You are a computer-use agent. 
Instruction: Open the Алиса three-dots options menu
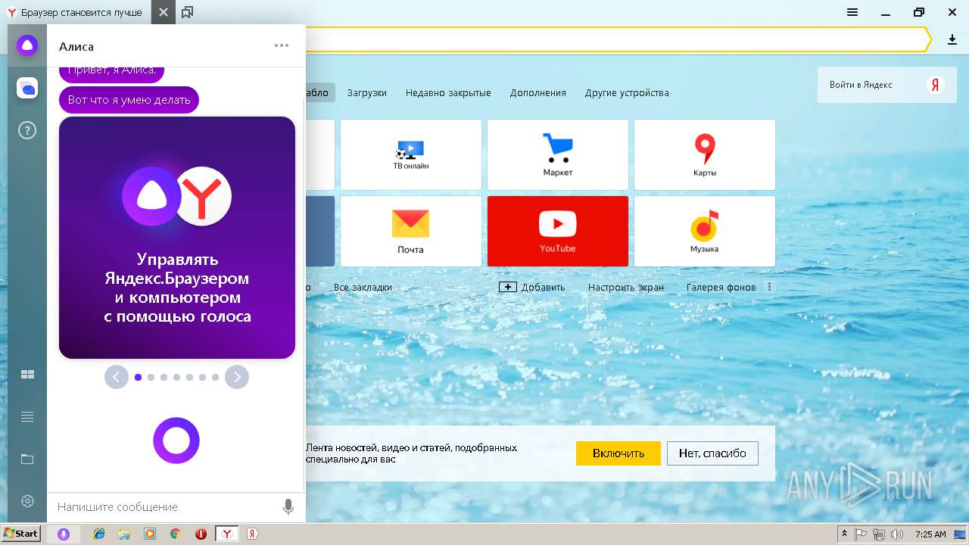[x=282, y=45]
